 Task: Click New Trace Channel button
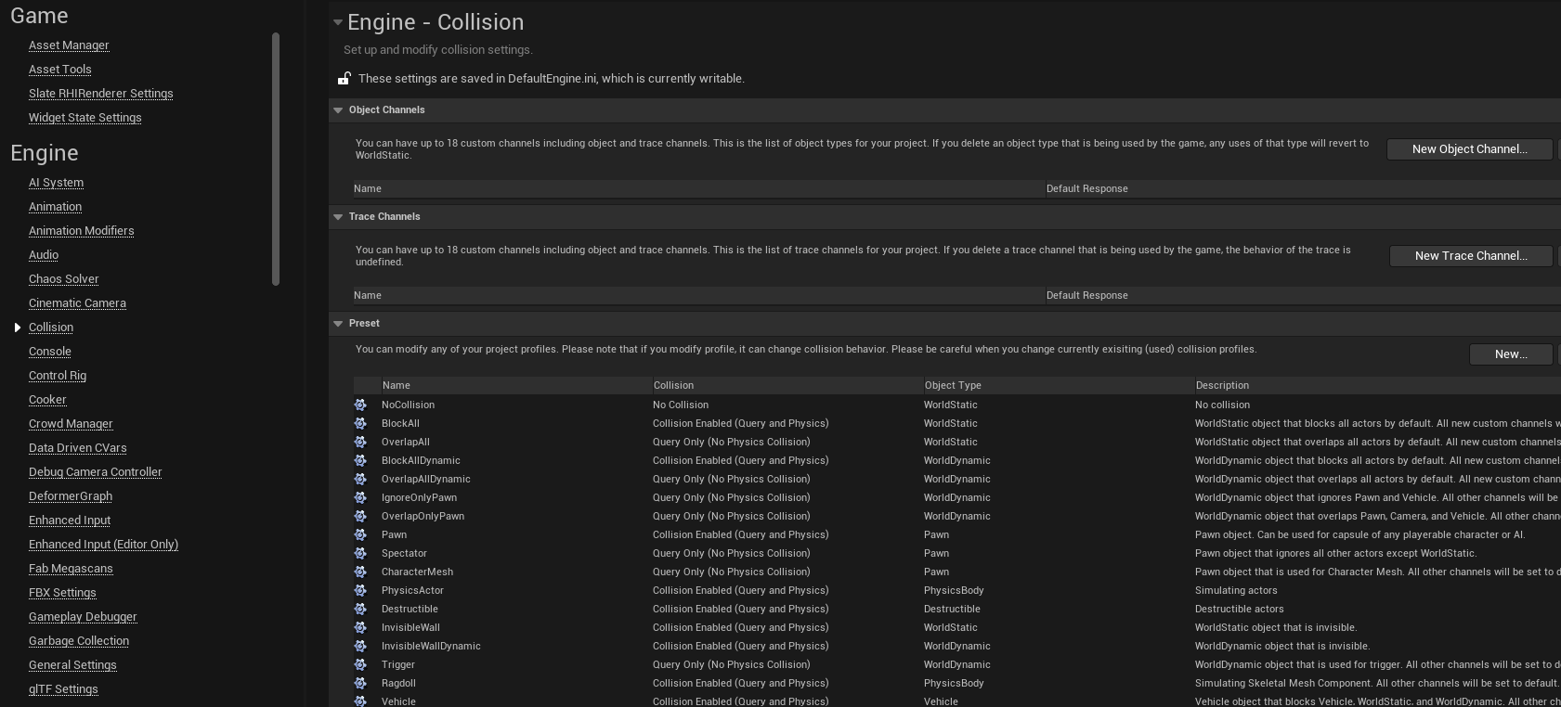1471,256
